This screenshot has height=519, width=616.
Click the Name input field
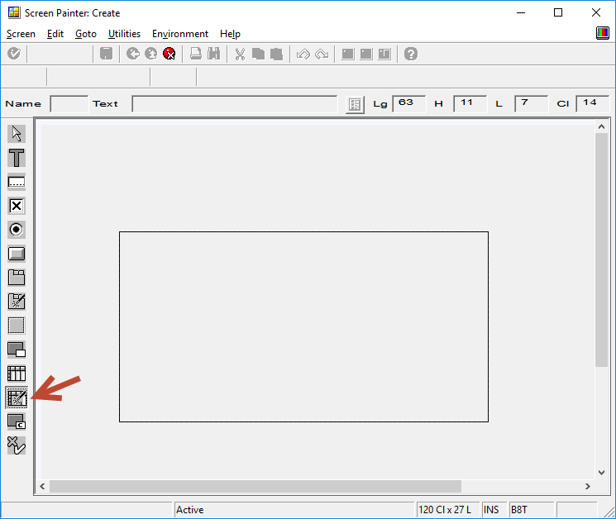point(69,103)
